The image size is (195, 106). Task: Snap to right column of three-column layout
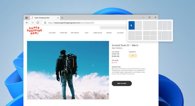[x=169, y=25]
